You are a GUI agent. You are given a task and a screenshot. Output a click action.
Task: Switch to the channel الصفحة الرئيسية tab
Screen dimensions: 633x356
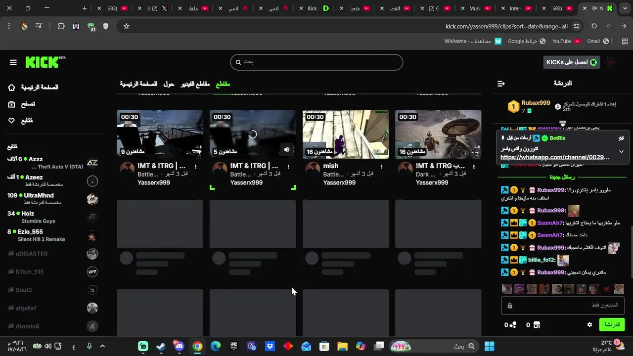coord(138,84)
